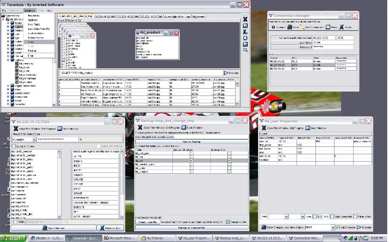Open the user selection dropdown showing Admin@%
The height and width of the screenshot is (242, 389).
[x=34, y=140]
